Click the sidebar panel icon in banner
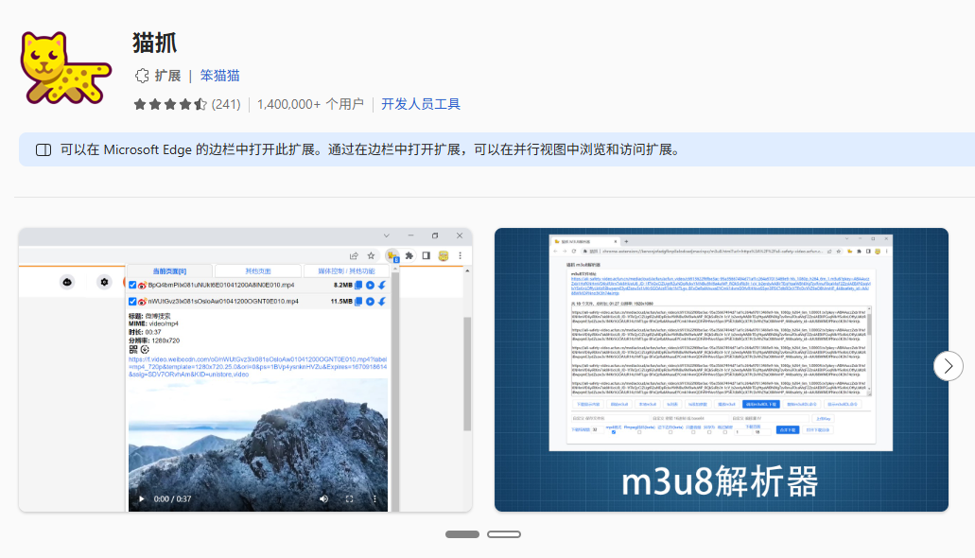The image size is (975, 558). [x=44, y=150]
